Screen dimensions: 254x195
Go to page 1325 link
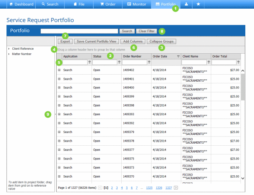[149, 188]
